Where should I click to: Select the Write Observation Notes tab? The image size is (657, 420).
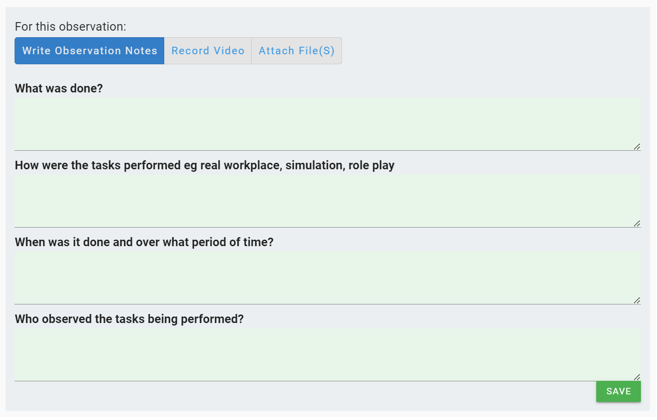point(89,51)
